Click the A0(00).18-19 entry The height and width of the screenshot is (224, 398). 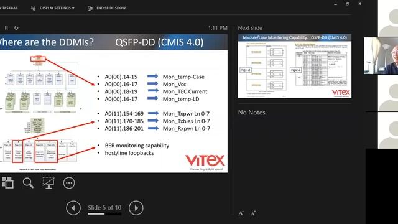121,91
